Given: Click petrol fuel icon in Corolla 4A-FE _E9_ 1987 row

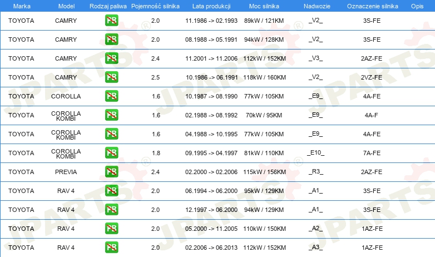Looking at the screenshot, I should (x=111, y=96).
